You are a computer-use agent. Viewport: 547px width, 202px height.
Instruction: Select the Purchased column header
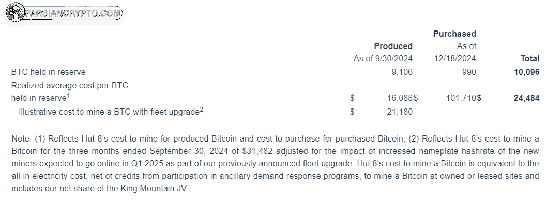pos(454,34)
